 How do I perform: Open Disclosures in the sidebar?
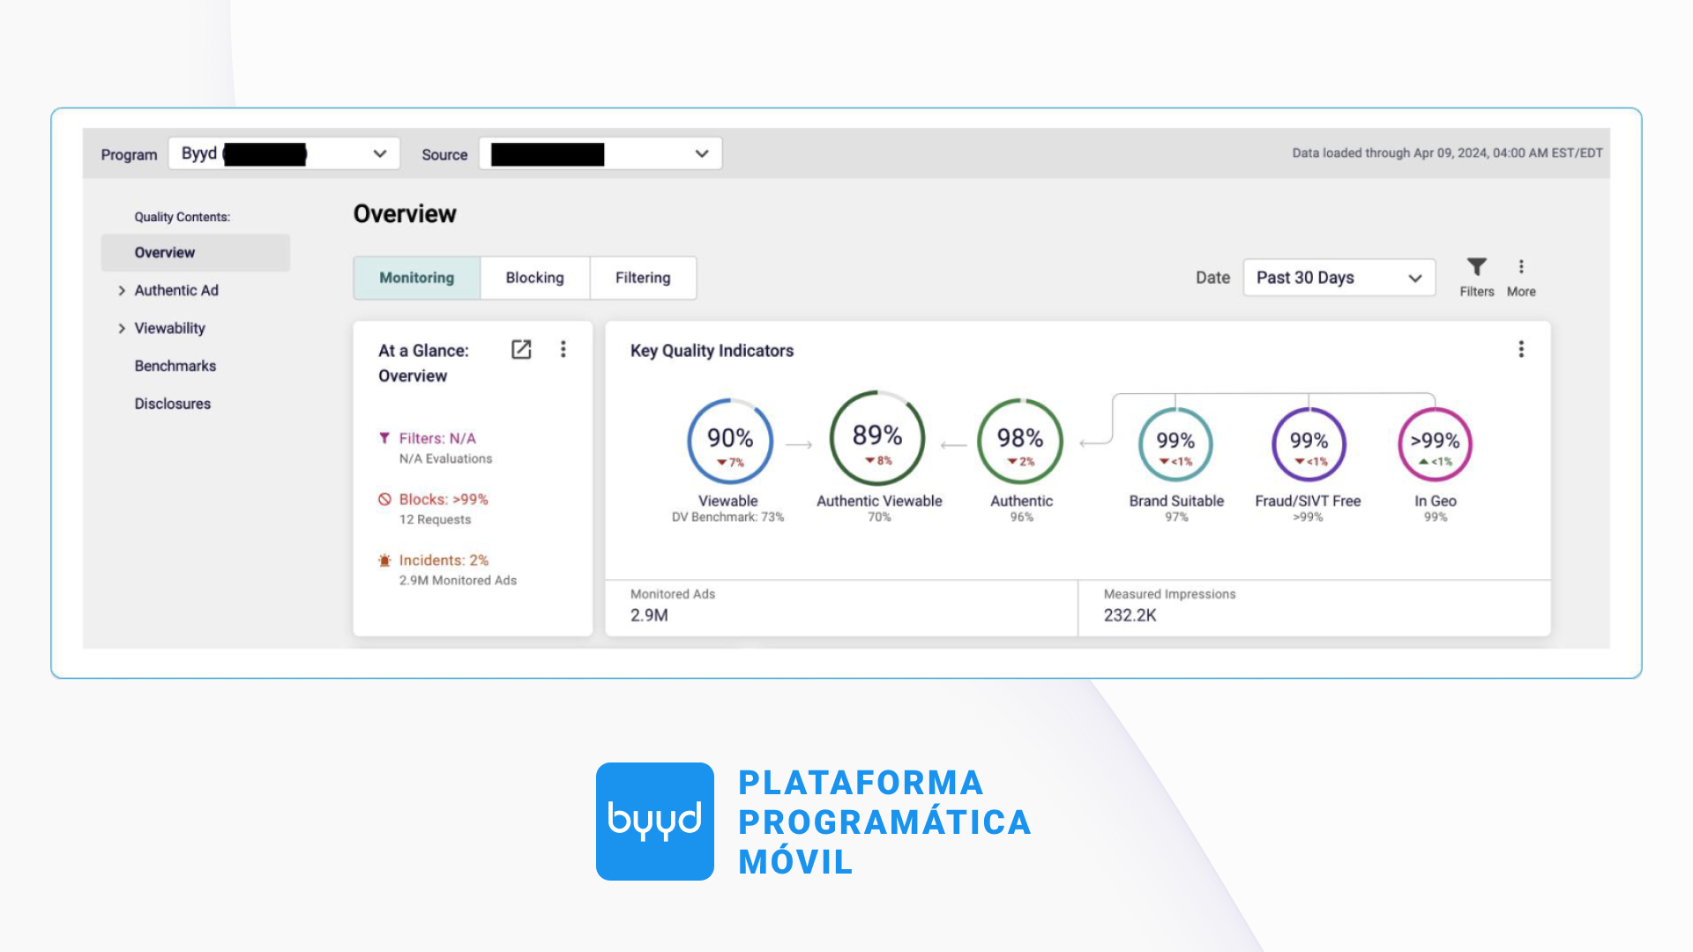(x=172, y=404)
